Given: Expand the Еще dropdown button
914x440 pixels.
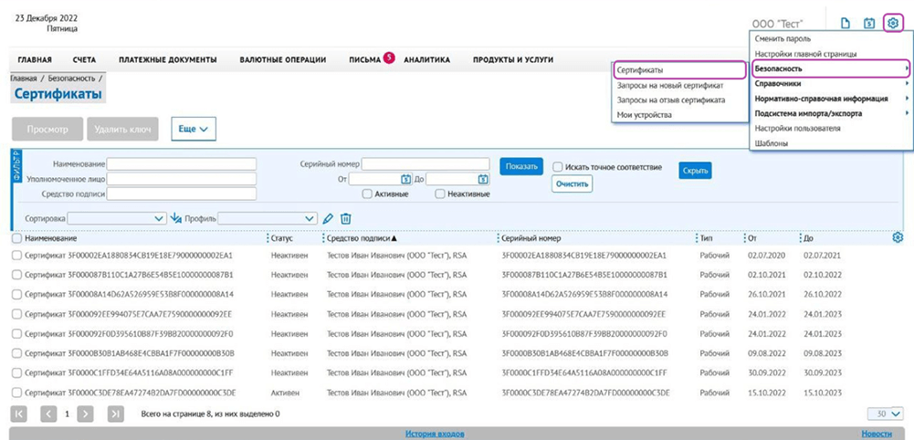Looking at the screenshot, I should tap(193, 130).
